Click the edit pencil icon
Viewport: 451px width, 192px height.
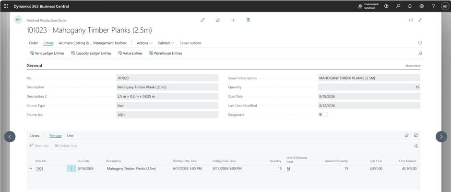coord(203,20)
